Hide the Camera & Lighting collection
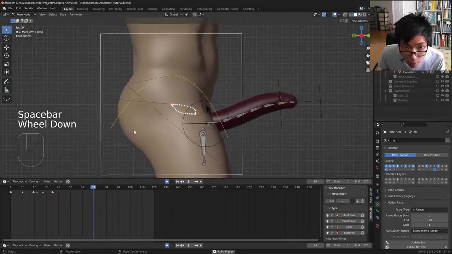The width and height of the screenshot is (452, 254). point(442,81)
